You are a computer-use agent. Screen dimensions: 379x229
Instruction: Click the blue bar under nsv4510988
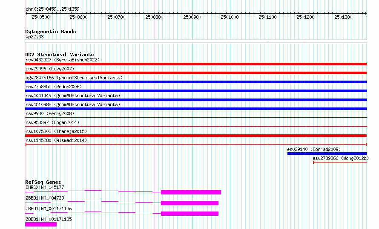coord(196,109)
